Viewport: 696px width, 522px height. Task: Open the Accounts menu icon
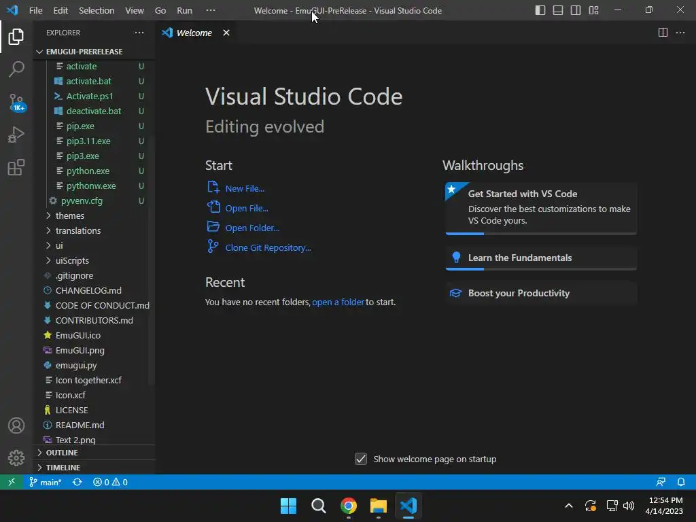pyautogui.click(x=16, y=425)
